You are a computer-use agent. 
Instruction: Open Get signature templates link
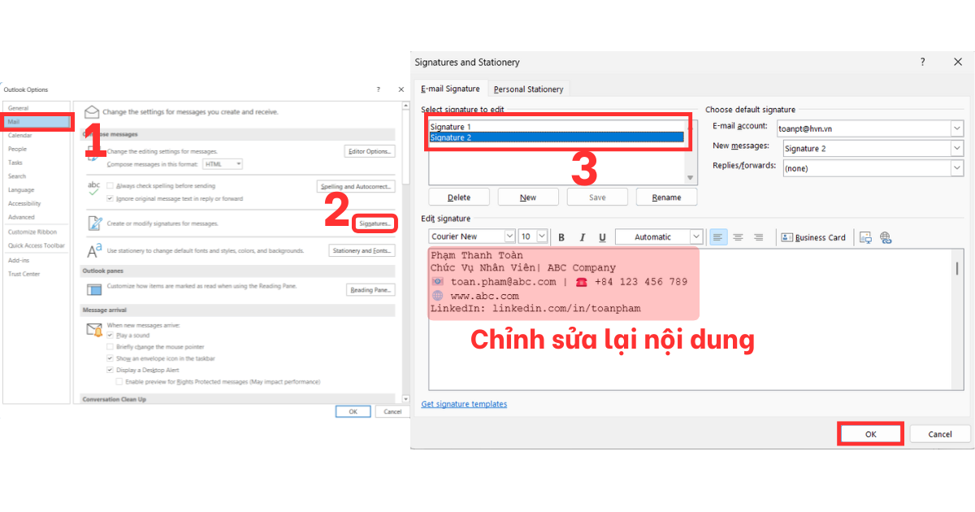click(x=464, y=404)
